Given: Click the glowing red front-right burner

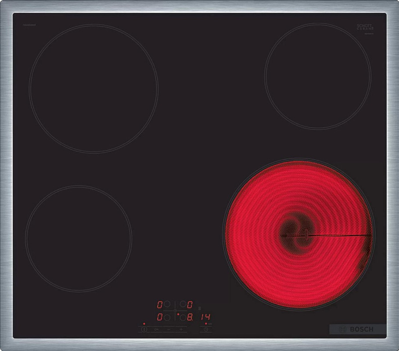Looking at the screenshot, I should coord(299,234).
